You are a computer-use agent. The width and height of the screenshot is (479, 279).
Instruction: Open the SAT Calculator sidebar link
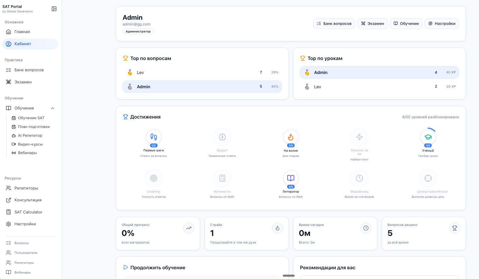(x=28, y=212)
